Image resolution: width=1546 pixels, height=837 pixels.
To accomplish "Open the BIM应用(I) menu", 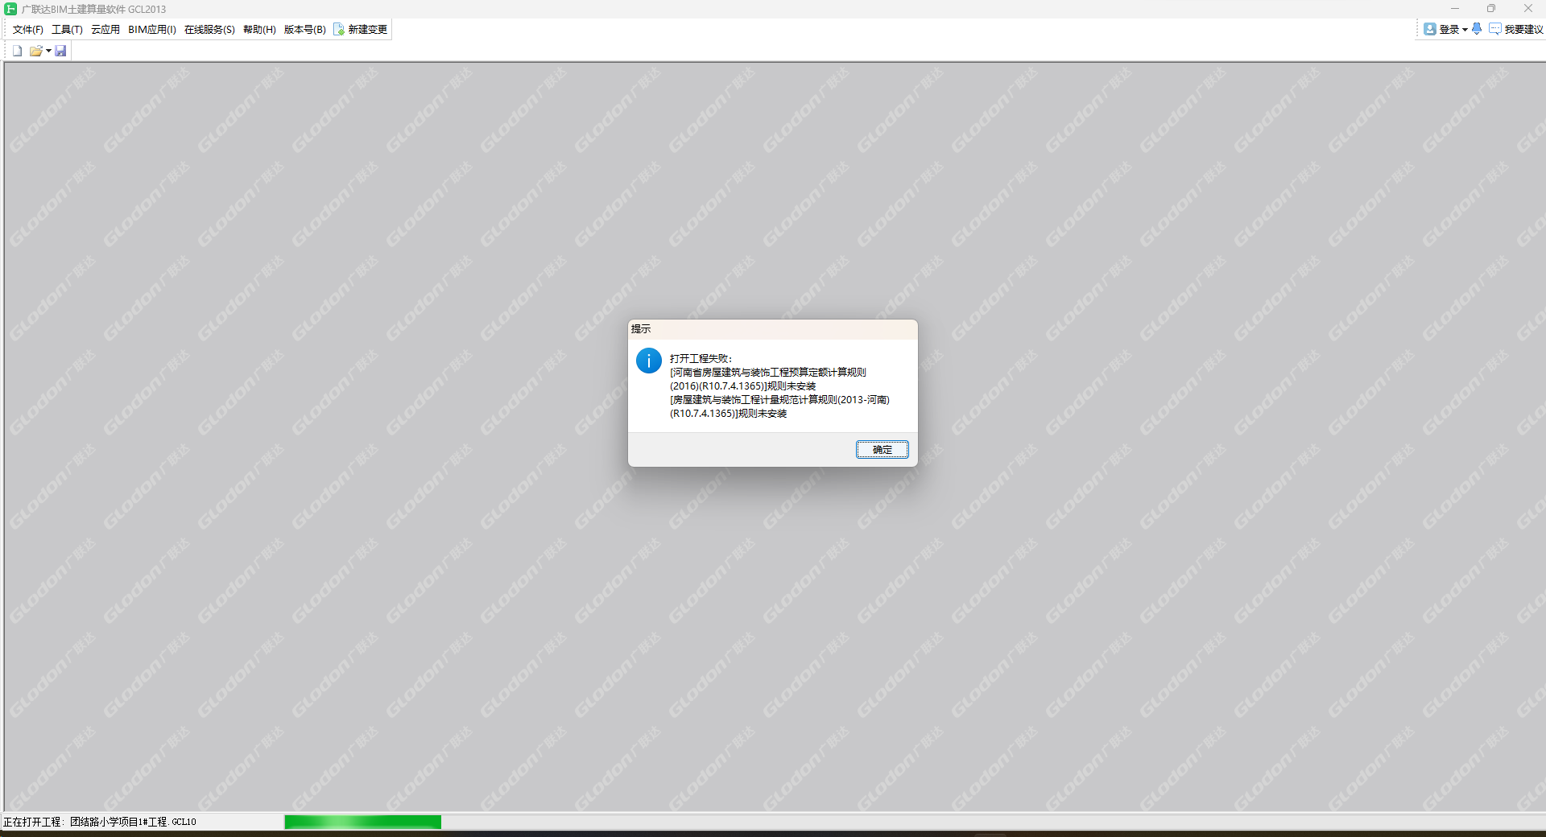I will 152,30.
